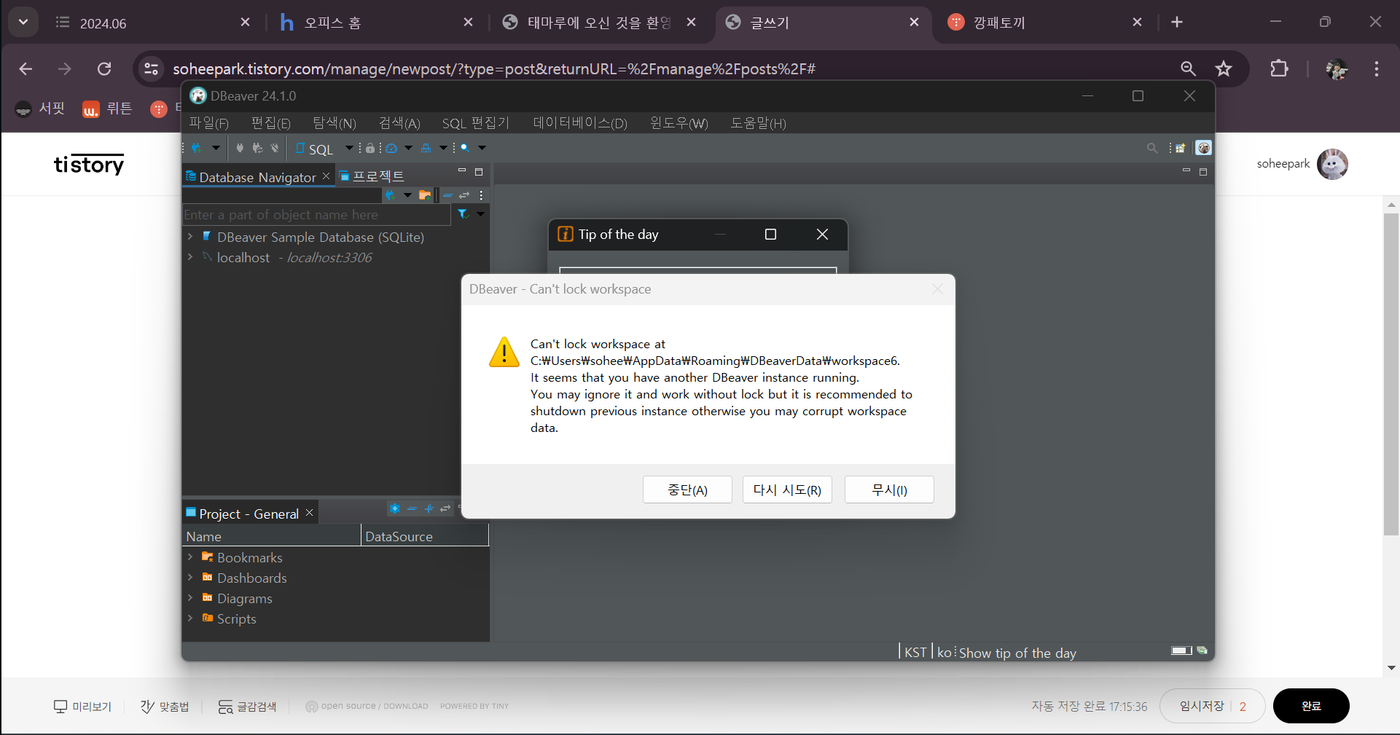The width and height of the screenshot is (1400, 735).
Task: Toggle link with editor in Project panel
Action: pos(445,508)
